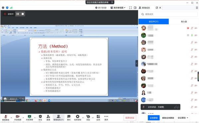This screenshot has height=123, width=199.
Task: Open the 会议管控 dropdown
Action: (183, 118)
